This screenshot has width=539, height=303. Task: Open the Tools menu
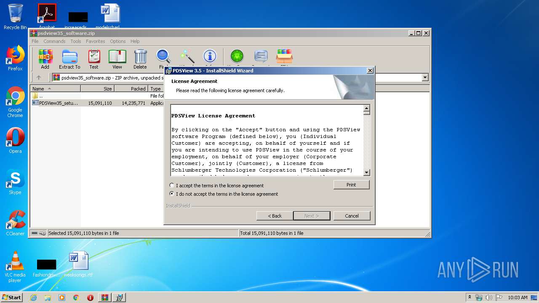[x=76, y=41]
